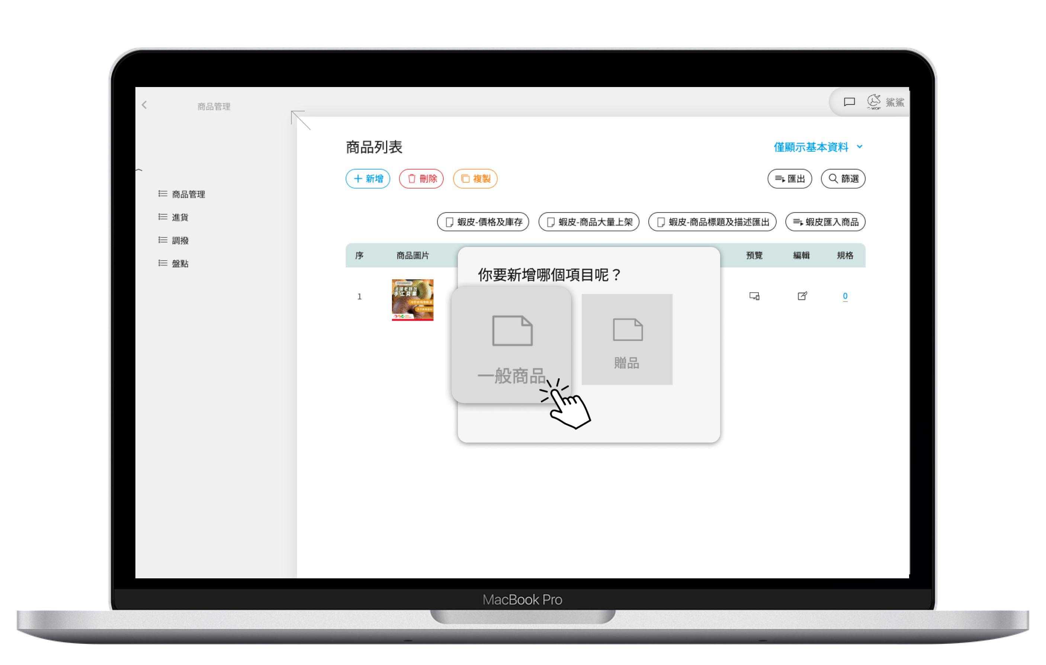The height and width of the screenshot is (665, 1046).
Task: Collapse the sidebar section caret
Action: point(139,170)
